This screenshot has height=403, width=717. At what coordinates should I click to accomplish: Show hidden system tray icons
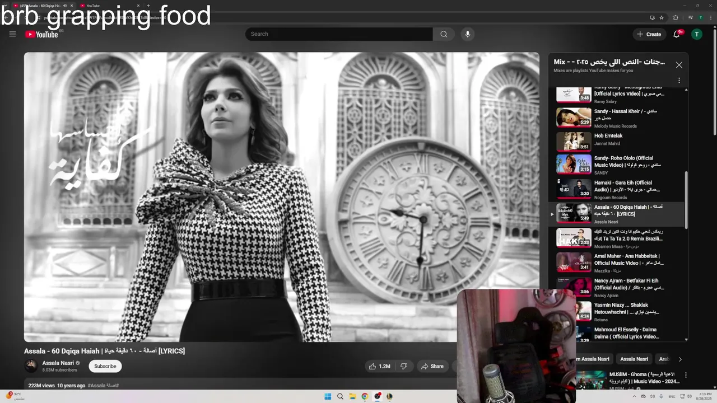634,396
